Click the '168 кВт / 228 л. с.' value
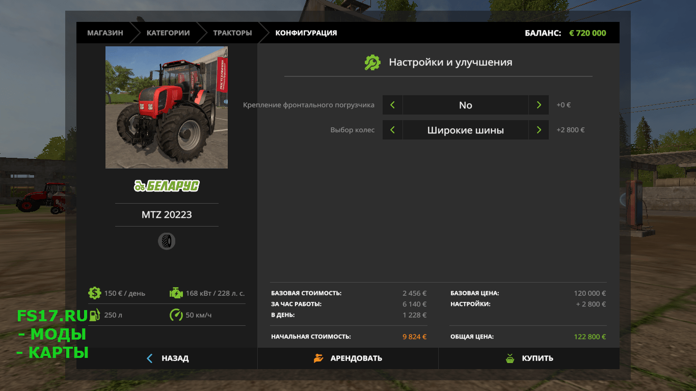Viewport: 696px width, 391px height. click(215, 293)
